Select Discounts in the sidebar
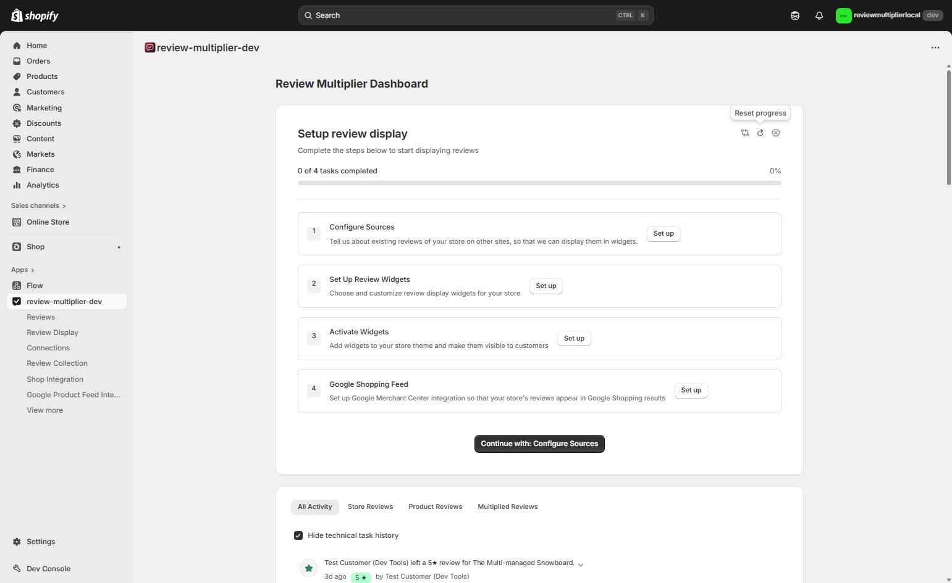Image resolution: width=952 pixels, height=583 pixels. coord(43,123)
